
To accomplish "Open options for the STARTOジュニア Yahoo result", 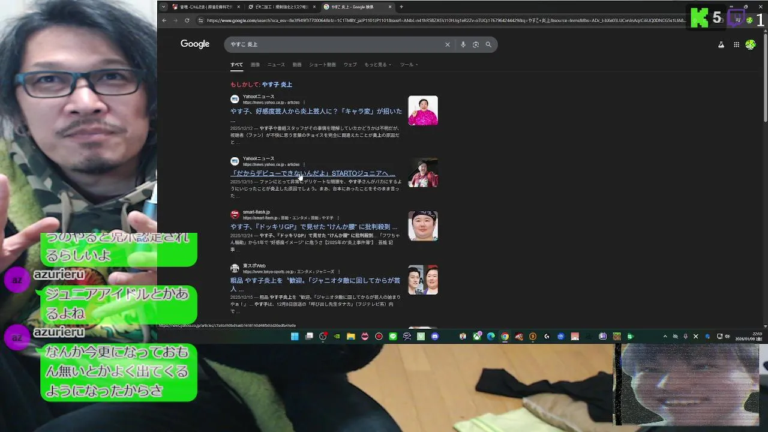I will (304, 164).
